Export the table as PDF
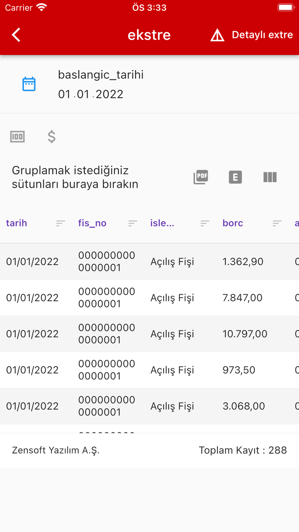299x532 pixels. 201,177
